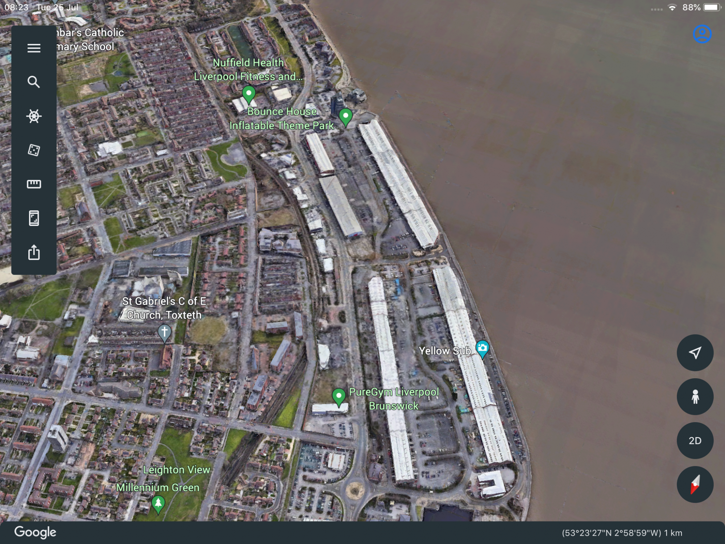Open the account profile icon
Screen dimensions: 725x544
pos(702,34)
